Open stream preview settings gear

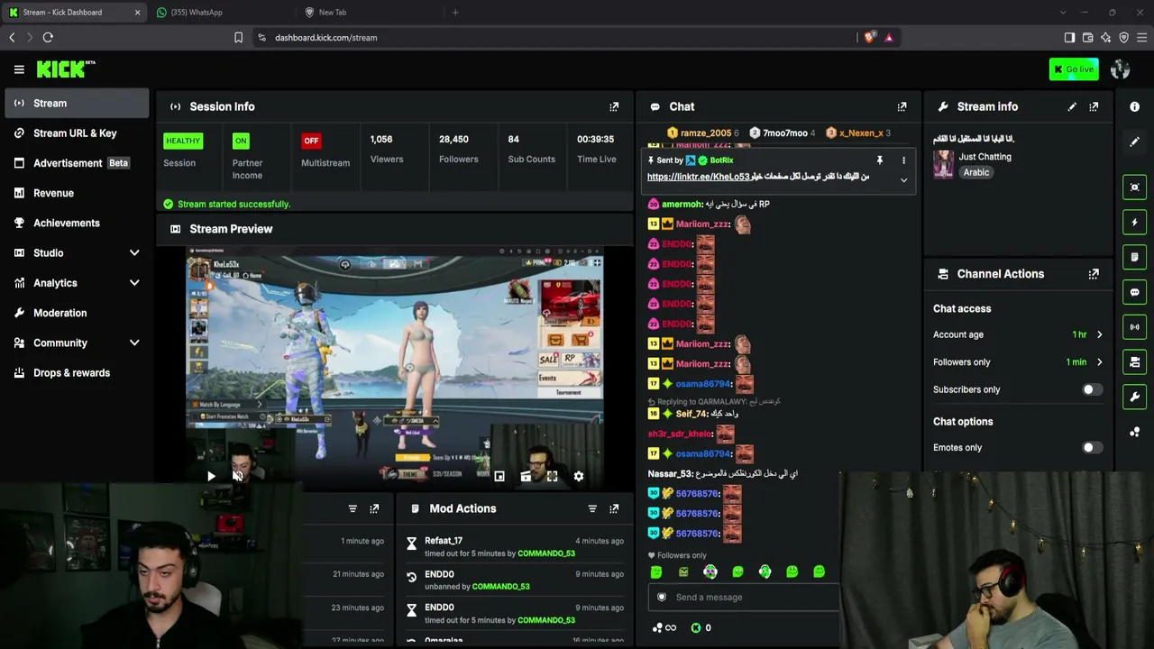click(579, 476)
